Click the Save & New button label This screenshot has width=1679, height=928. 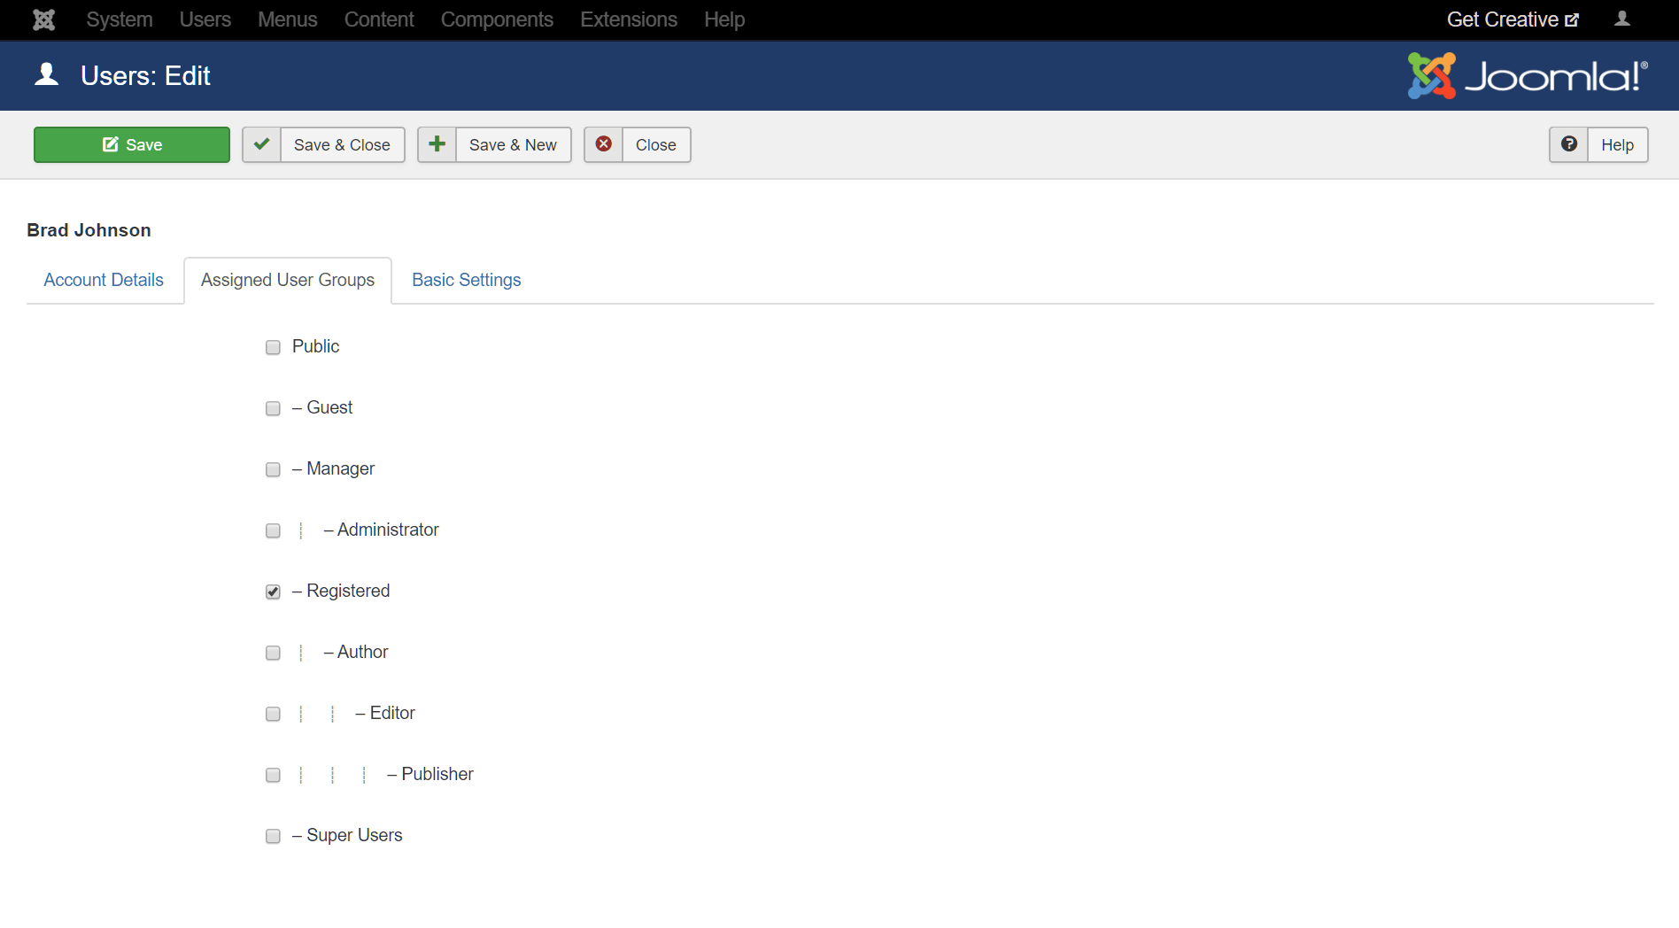pyautogui.click(x=513, y=144)
